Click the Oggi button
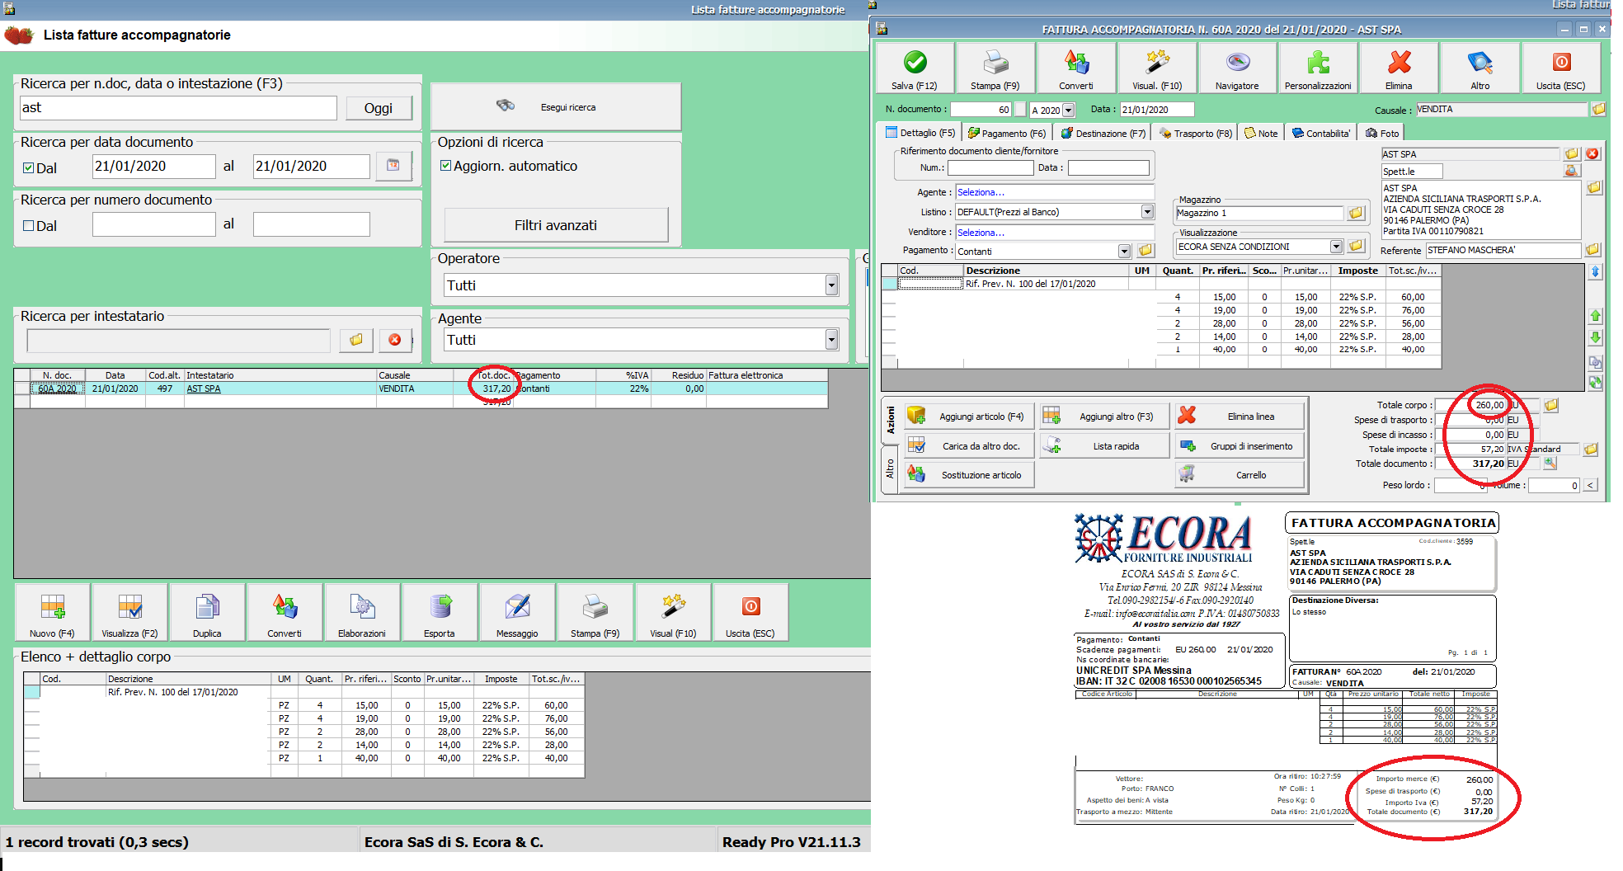The width and height of the screenshot is (1623, 871). point(379,108)
